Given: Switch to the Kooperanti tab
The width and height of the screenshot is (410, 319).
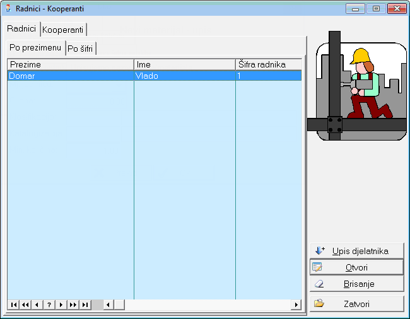Looking at the screenshot, I should (63, 30).
